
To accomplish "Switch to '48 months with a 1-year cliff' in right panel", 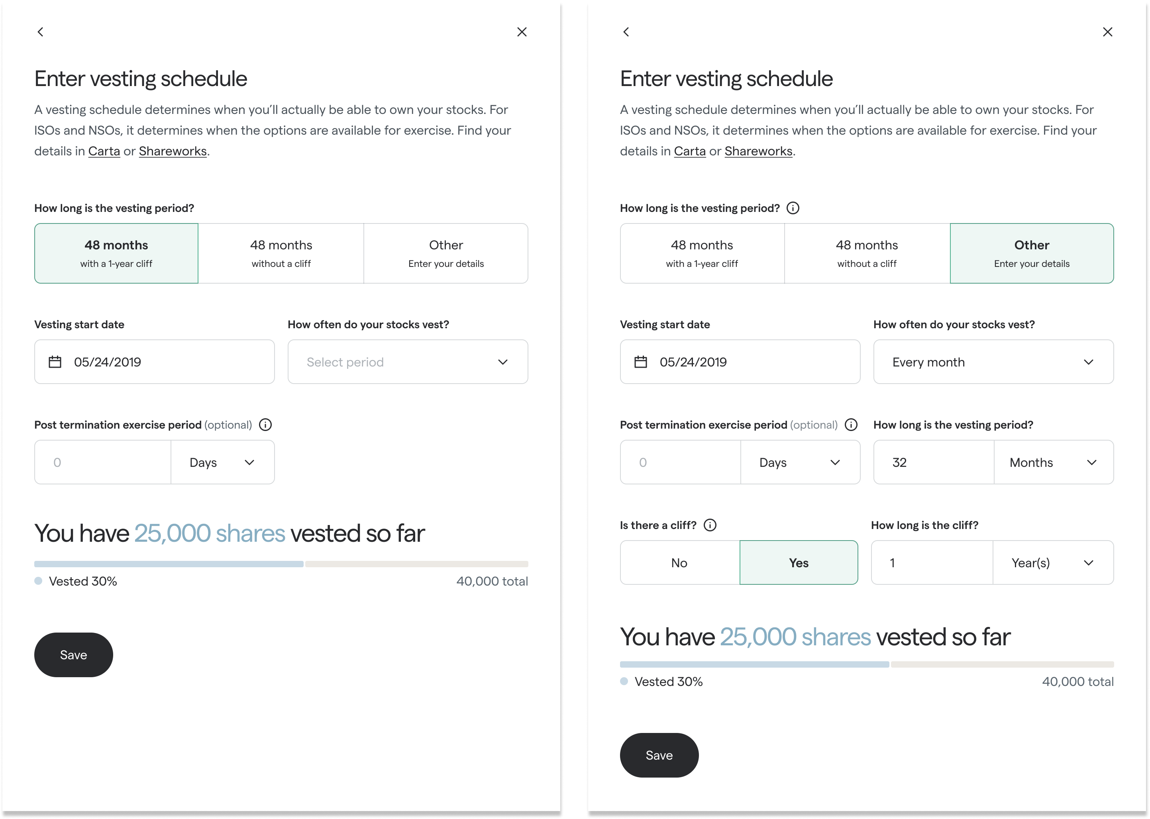I will pyautogui.click(x=702, y=253).
